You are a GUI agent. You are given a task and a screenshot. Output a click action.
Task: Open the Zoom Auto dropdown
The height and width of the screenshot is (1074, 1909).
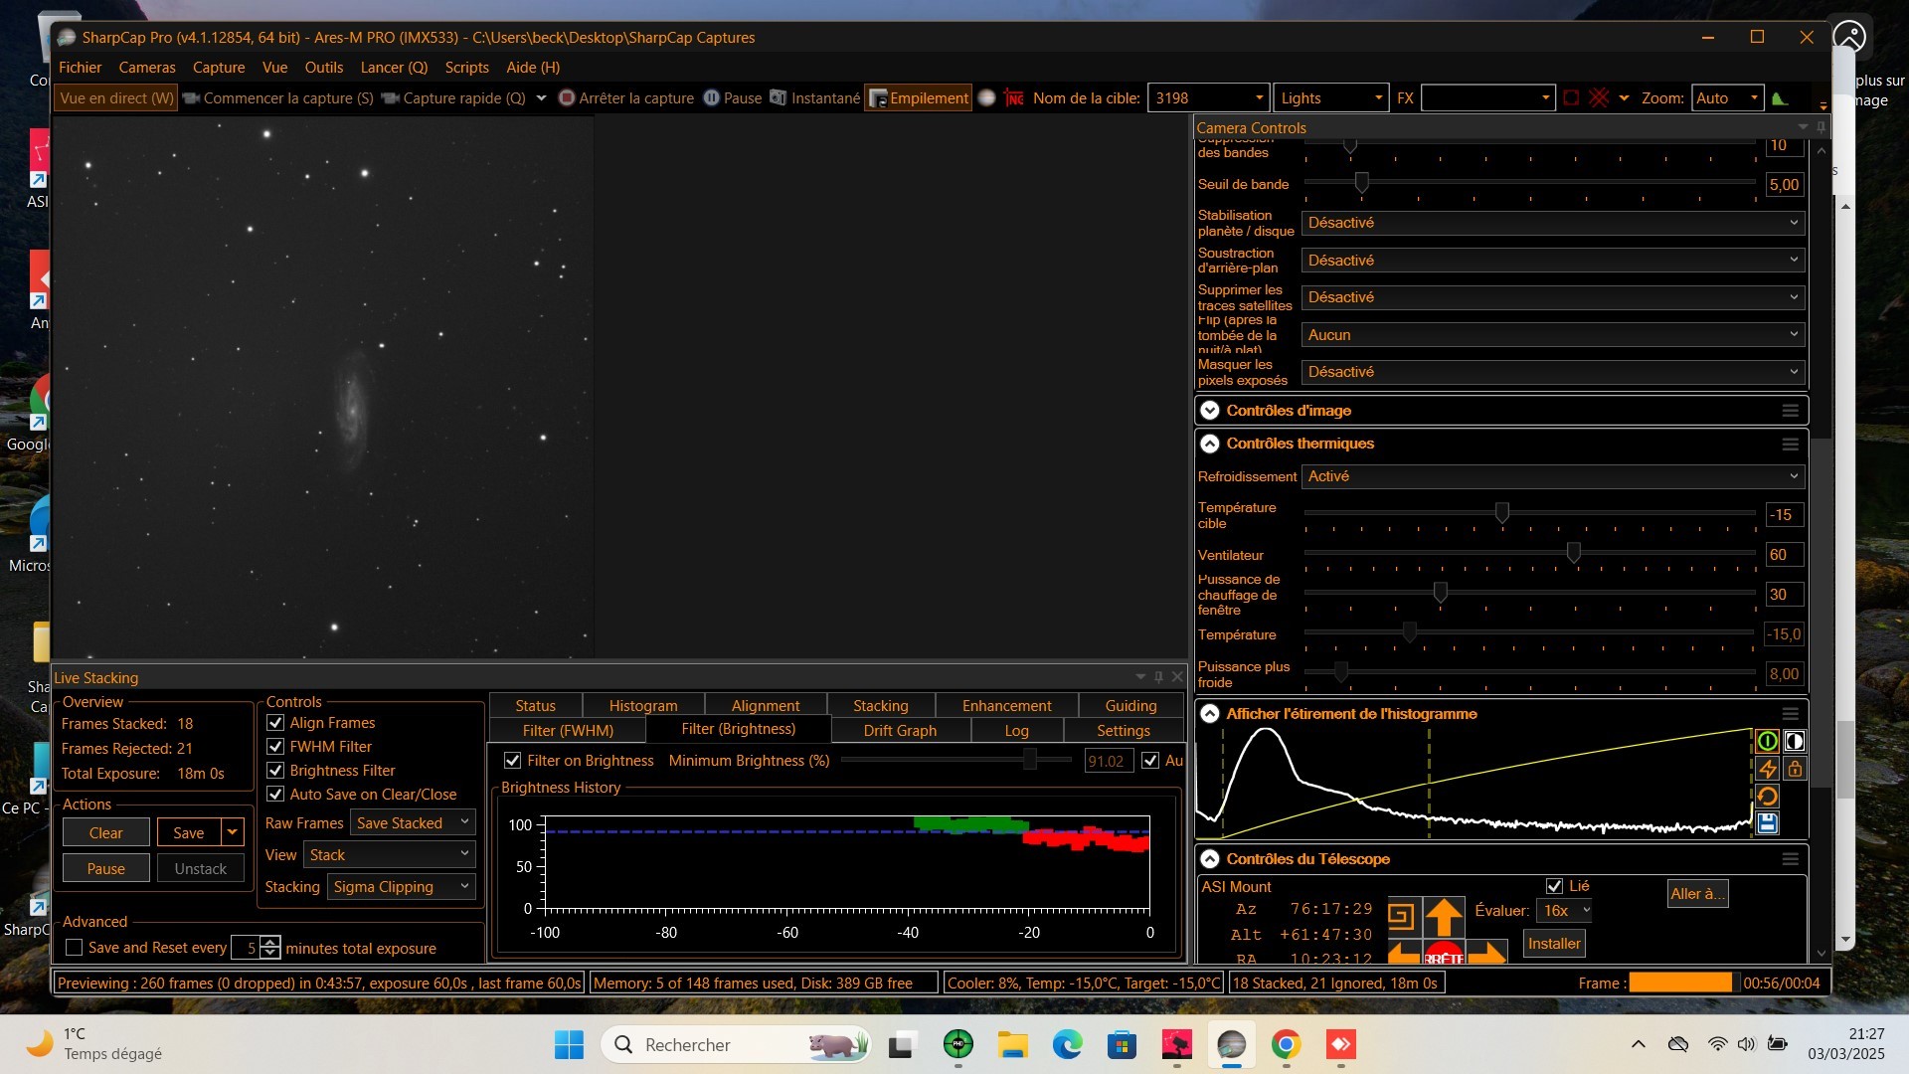click(x=1727, y=97)
